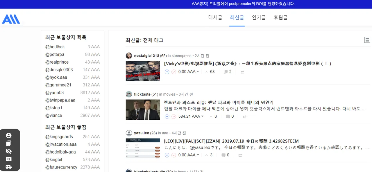Switch to the 인기글 tab
The height and width of the screenshot is (172, 372).
pyautogui.click(x=259, y=17)
